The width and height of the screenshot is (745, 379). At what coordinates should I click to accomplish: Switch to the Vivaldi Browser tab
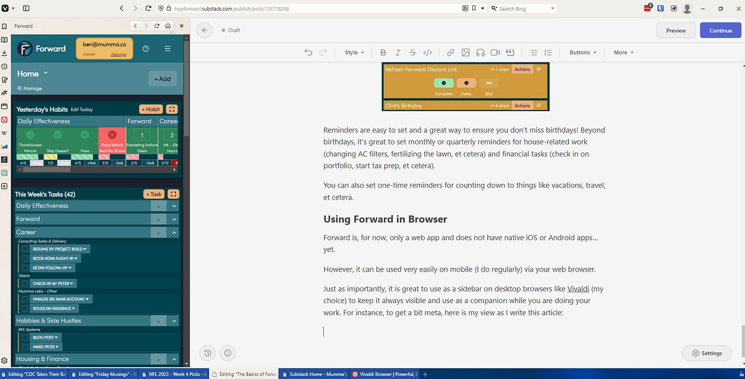click(x=385, y=374)
